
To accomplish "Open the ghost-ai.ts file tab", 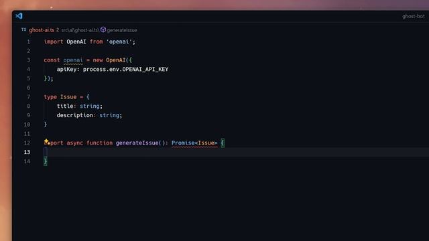I will click(x=42, y=30).
